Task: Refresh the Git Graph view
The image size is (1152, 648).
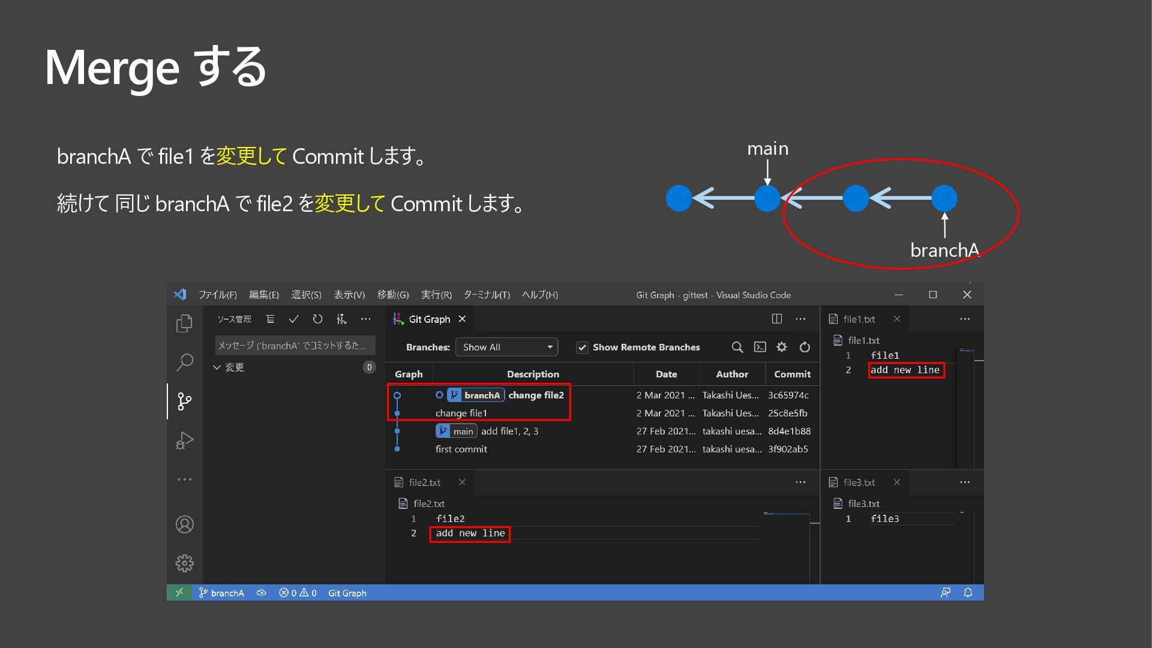Action: coord(805,347)
